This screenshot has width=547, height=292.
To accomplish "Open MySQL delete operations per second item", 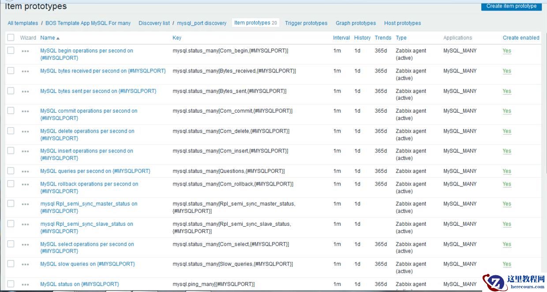I will pos(87,135).
